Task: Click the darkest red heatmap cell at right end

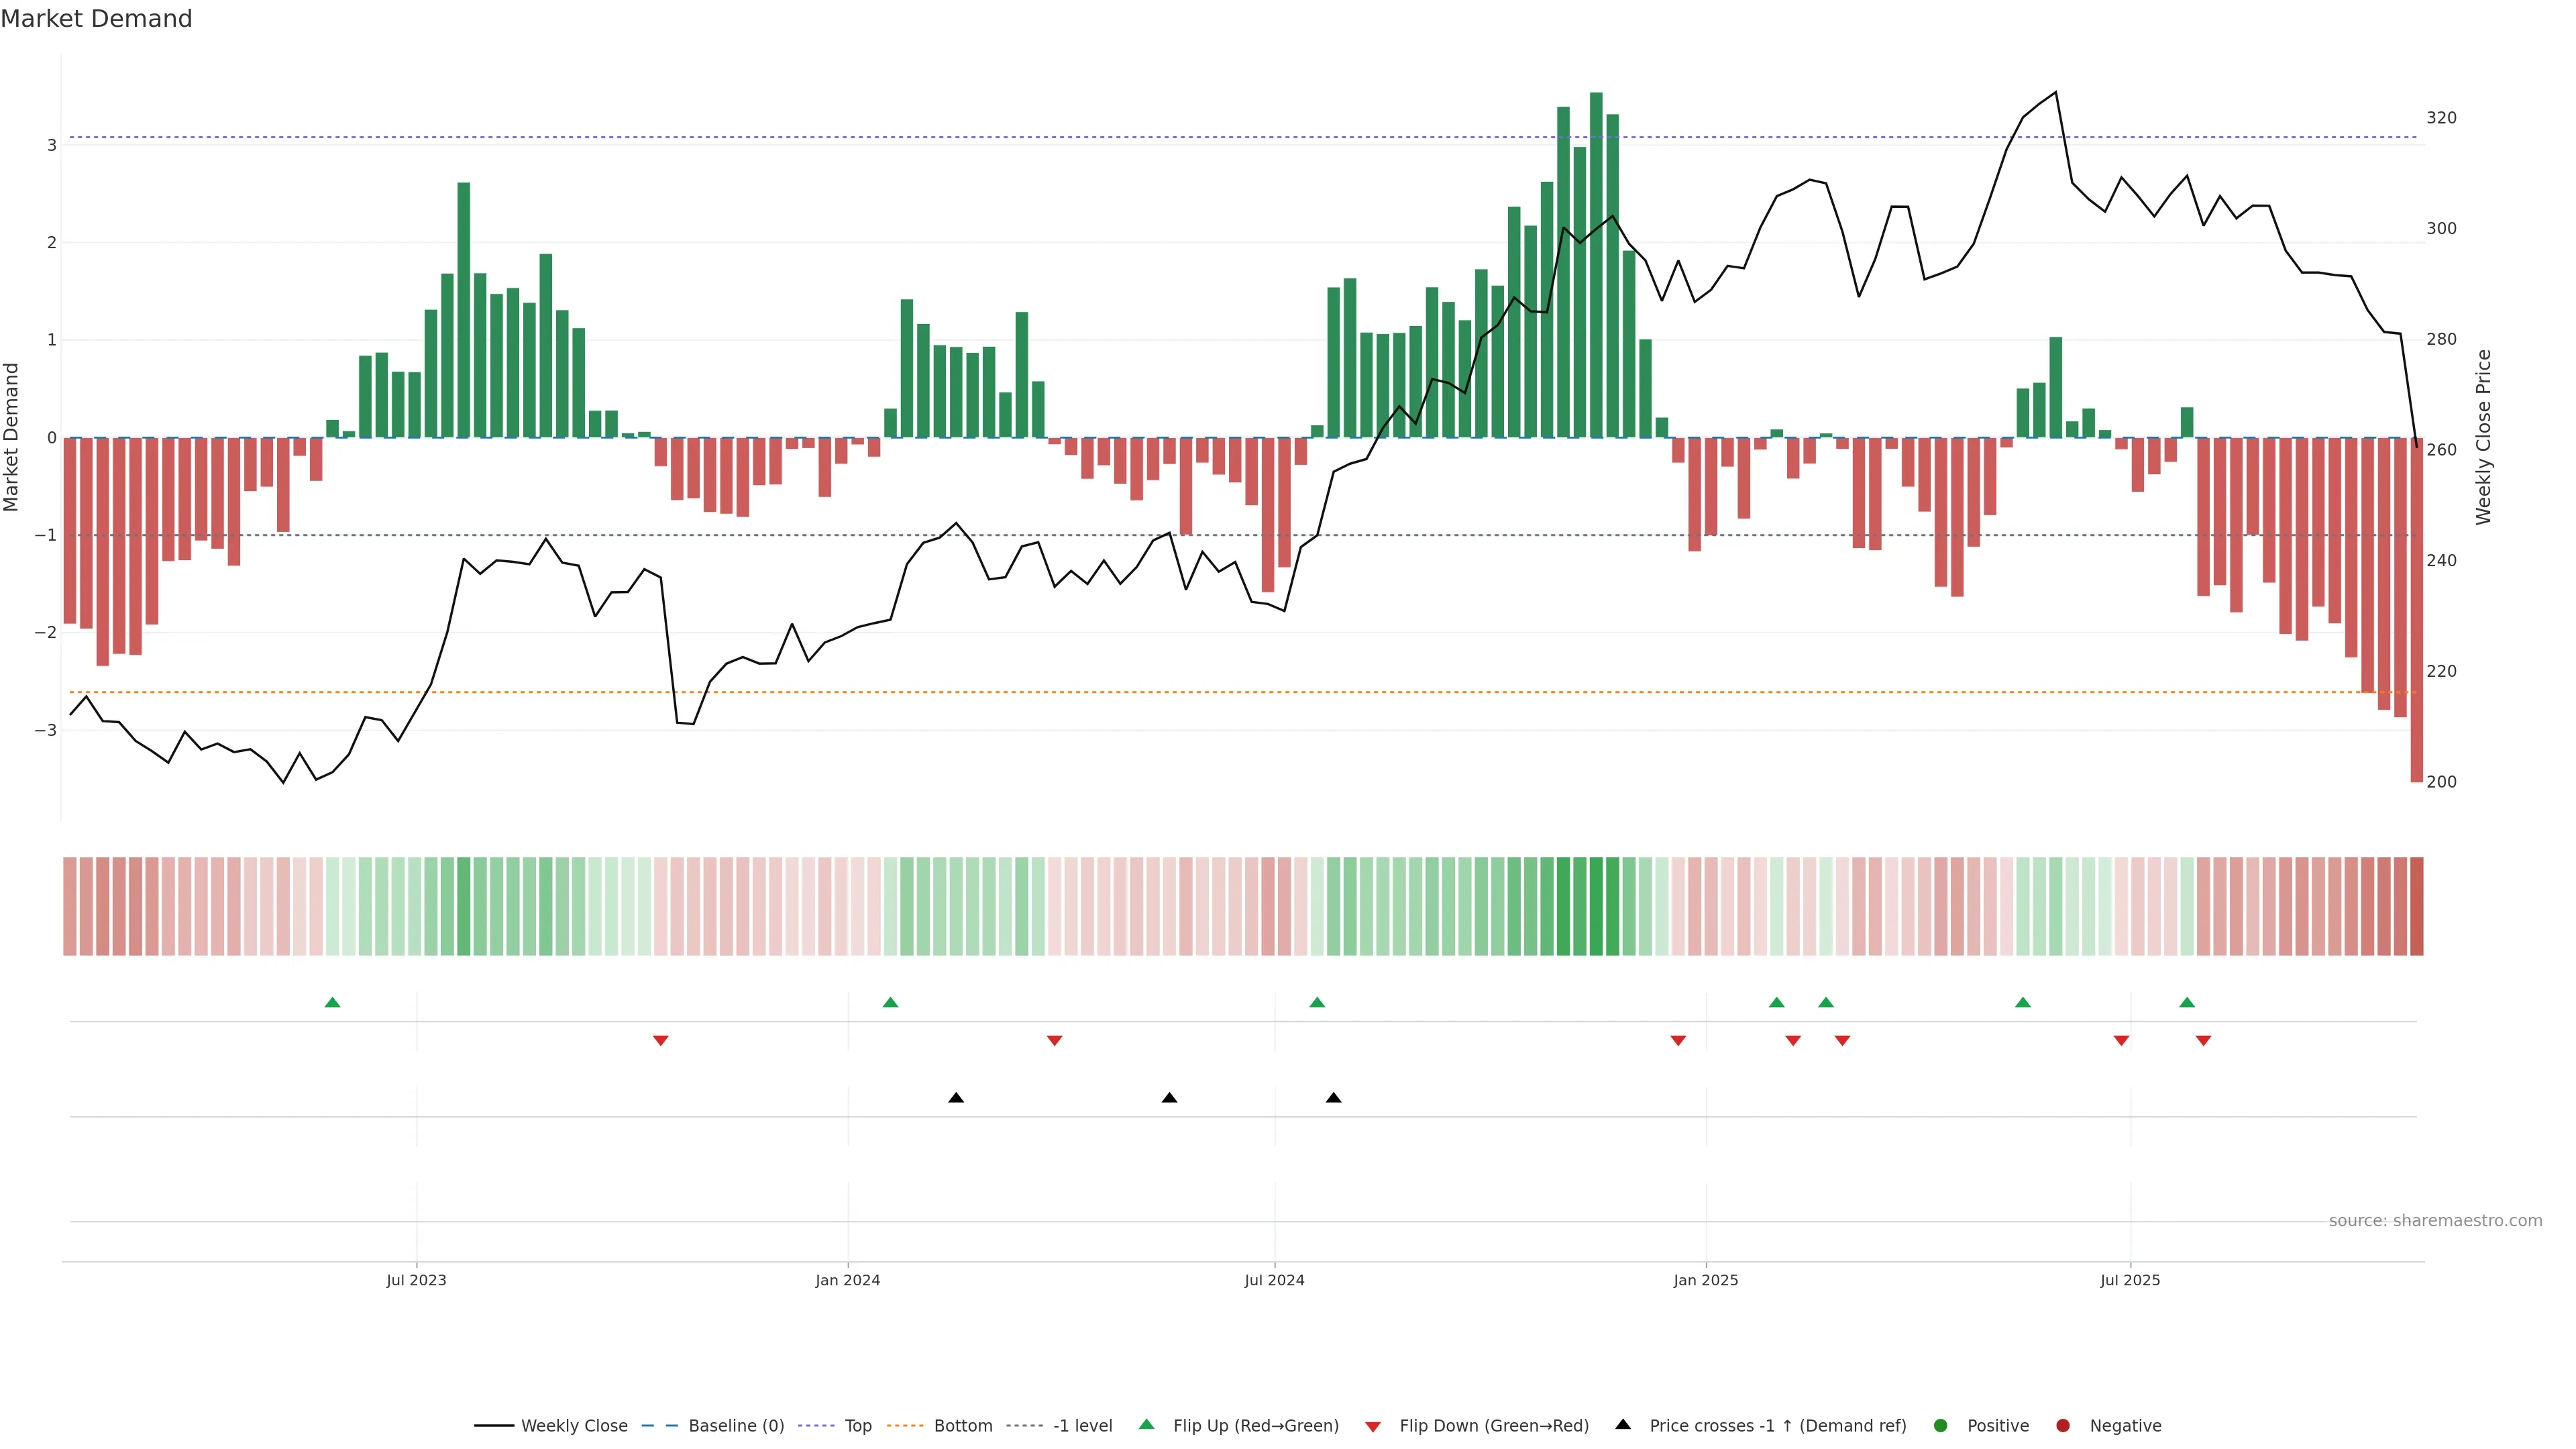Action: 2416,906
